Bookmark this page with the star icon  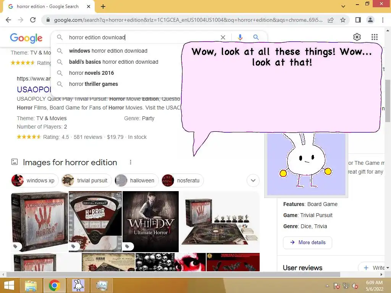pos(343,20)
